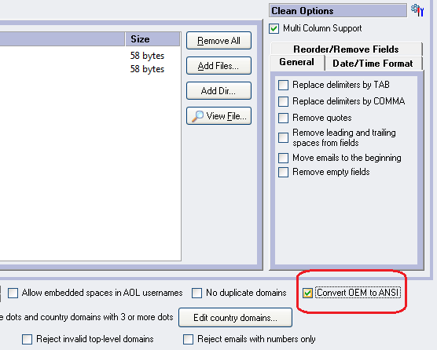437x350 pixels.
Task: Click the Add Dir button
Action: click(218, 91)
